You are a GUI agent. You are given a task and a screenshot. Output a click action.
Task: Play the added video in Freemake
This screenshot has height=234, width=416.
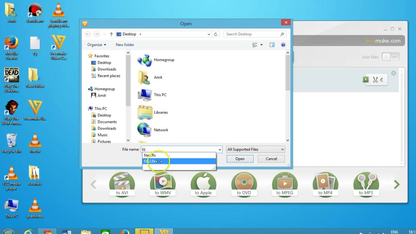[x=366, y=80]
